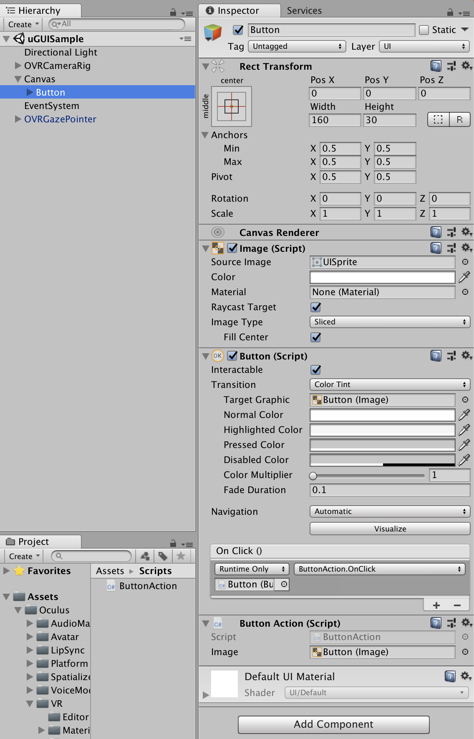Enable the Static checkbox
474x739 pixels.
(424, 30)
